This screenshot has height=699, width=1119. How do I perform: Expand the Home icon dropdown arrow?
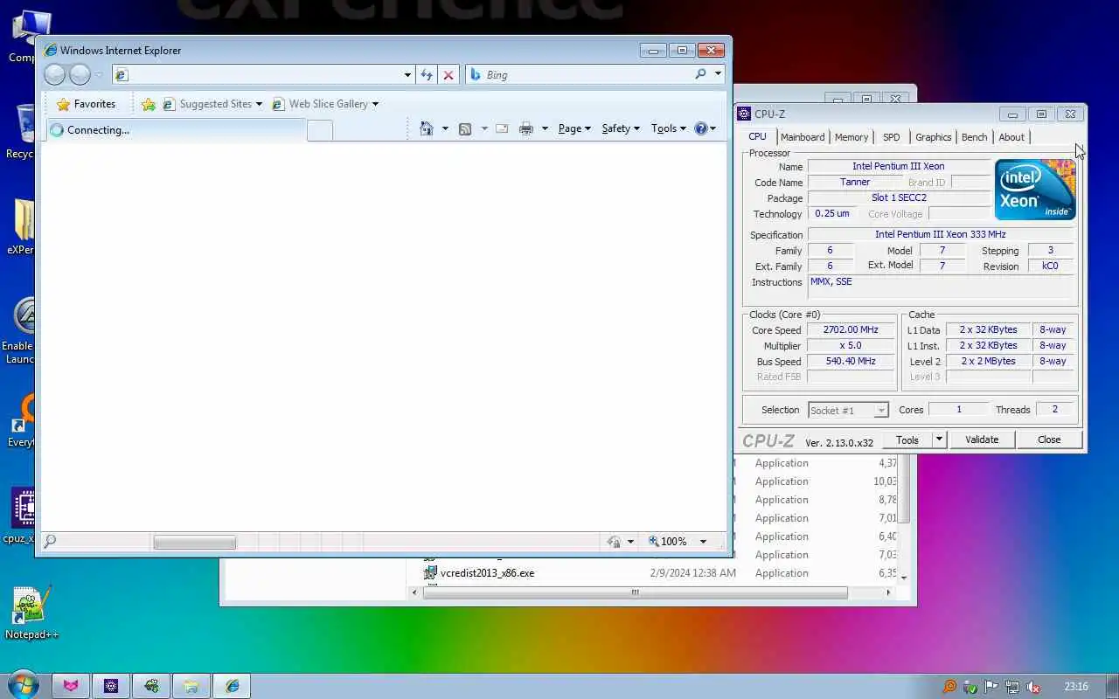pos(444,128)
